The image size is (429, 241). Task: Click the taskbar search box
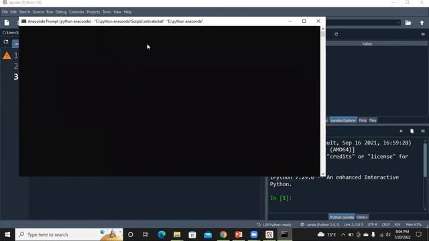pos(69,235)
